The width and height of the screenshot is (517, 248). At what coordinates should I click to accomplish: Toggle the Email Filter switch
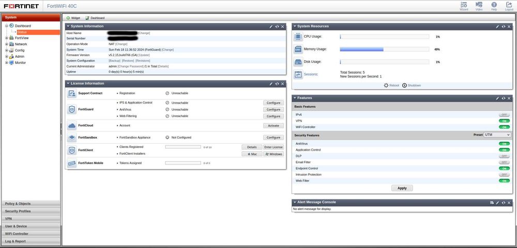[504, 162]
